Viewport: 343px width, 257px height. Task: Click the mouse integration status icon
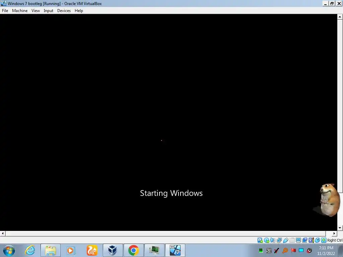click(318, 240)
